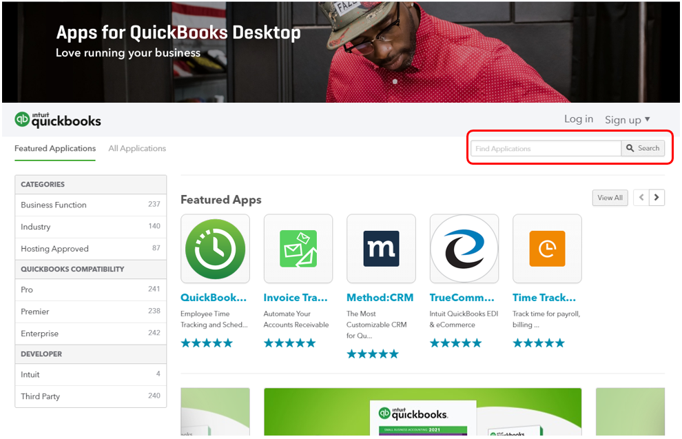Click 'Track time for payroll, billing ...' description
Viewport: 682px width, 439px height.
click(x=546, y=319)
